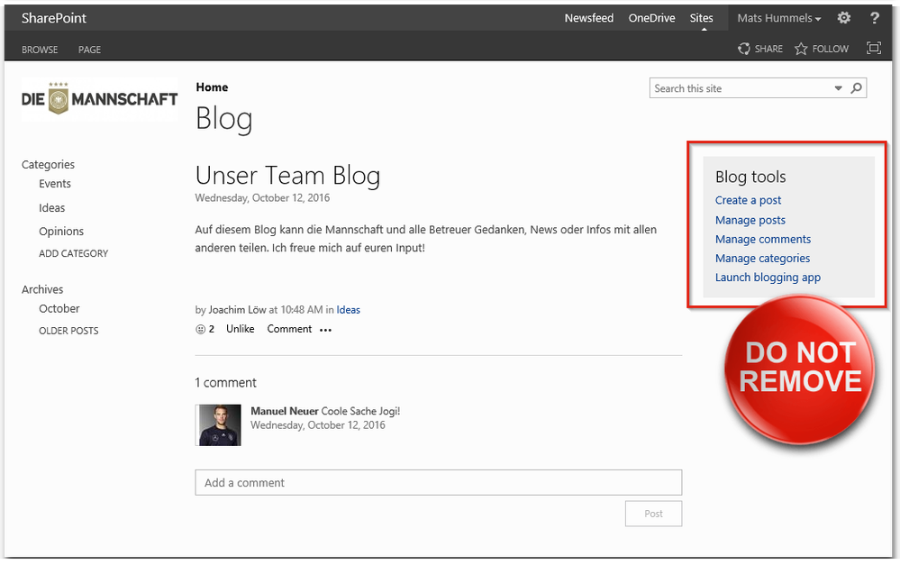
Task: Click the Blog page title
Action: (223, 119)
